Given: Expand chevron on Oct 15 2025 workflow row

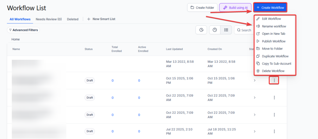Looking at the screenshot, I should 255,81.
